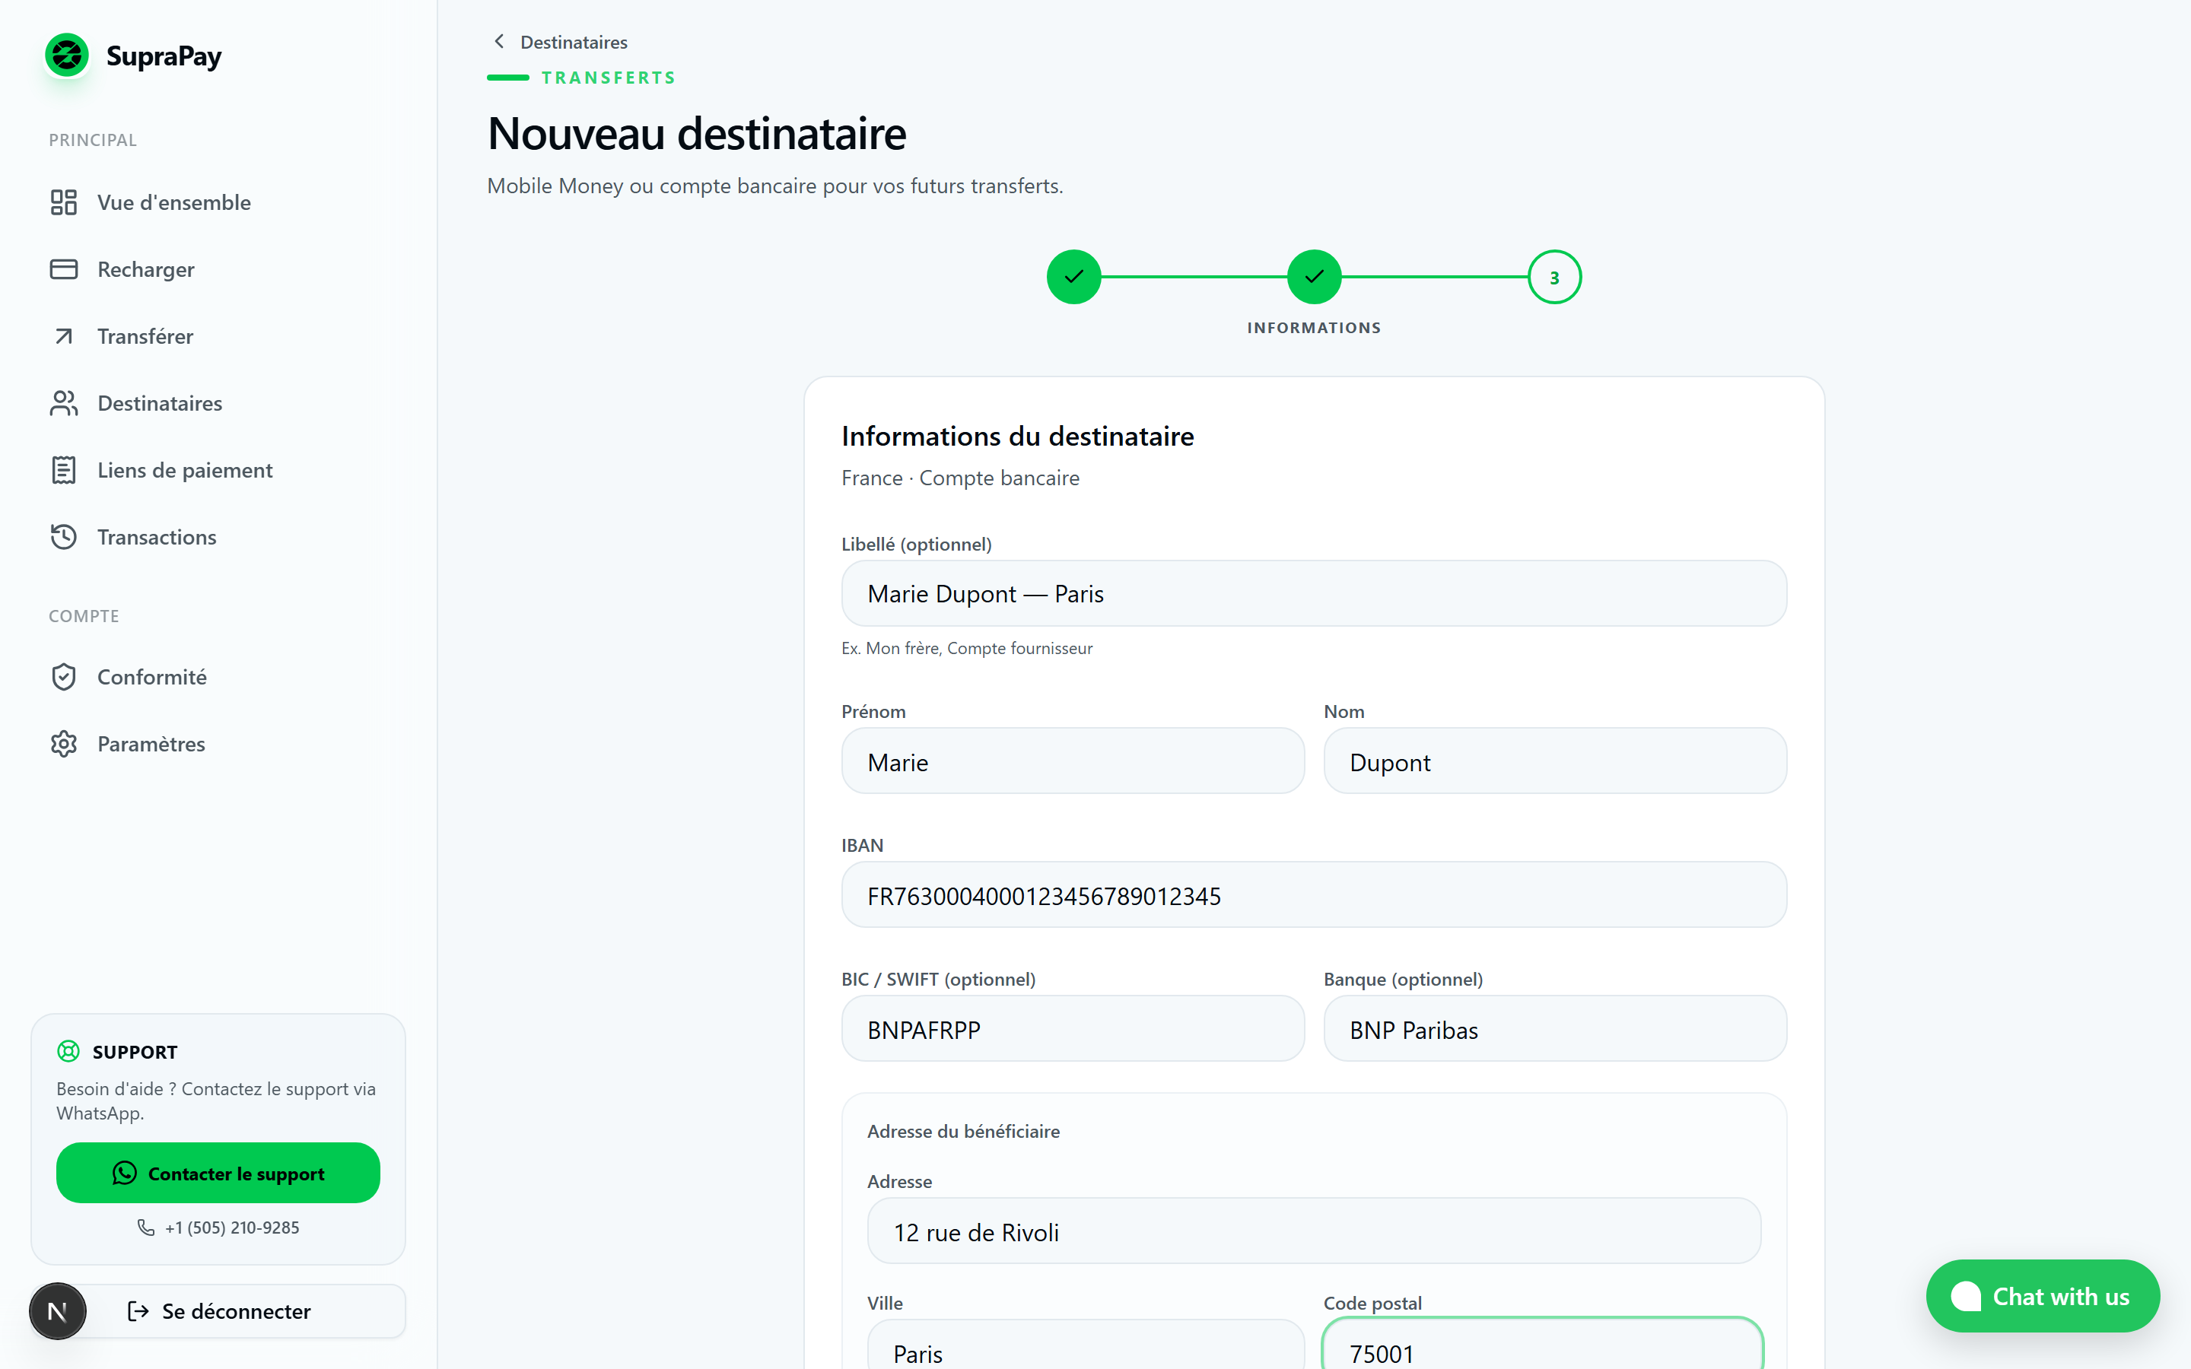Focus the Banque field BNP Paribas

[1554, 1028]
